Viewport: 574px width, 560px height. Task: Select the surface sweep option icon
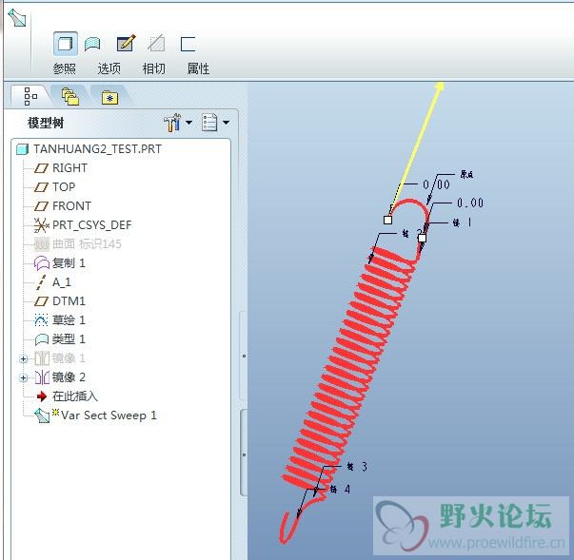(92, 45)
